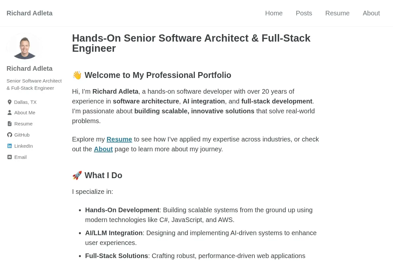Screen dimensions: 393x262
Task: Open the About Me sidebar link
Action: (x=25, y=113)
